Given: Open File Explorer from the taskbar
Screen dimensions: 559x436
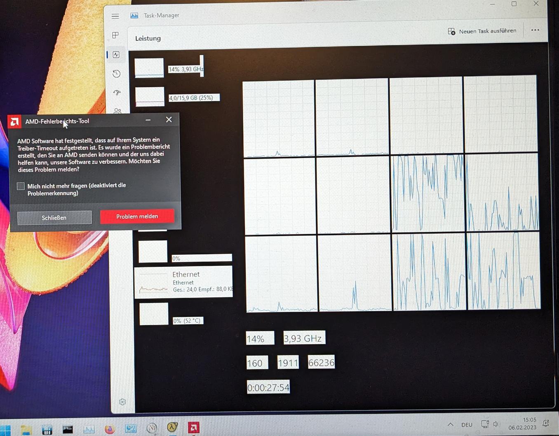Looking at the screenshot, I should (x=26, y=430).
